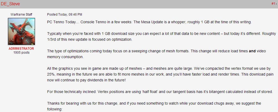This screenshot has height=112, width=278.
Task: Open the #1 post permalink
Action: click(273, 3)
